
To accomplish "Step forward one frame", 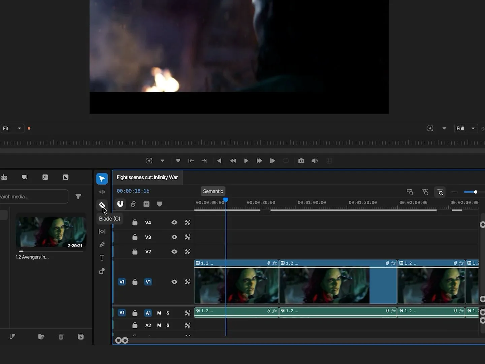I will pyautogui.click(x=272, y=161).
